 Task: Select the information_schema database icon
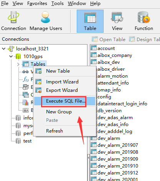18,118
